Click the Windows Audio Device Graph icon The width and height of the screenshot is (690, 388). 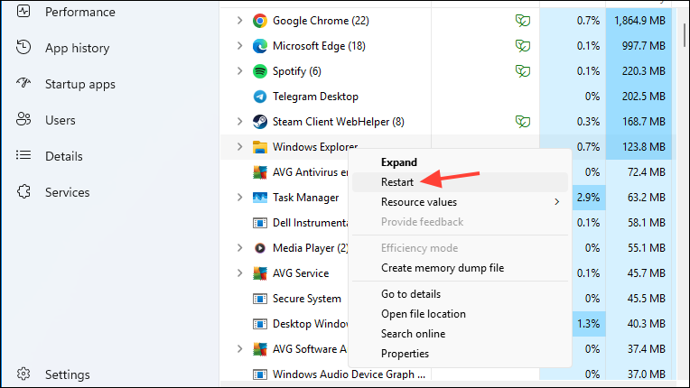tap(259, 374)
